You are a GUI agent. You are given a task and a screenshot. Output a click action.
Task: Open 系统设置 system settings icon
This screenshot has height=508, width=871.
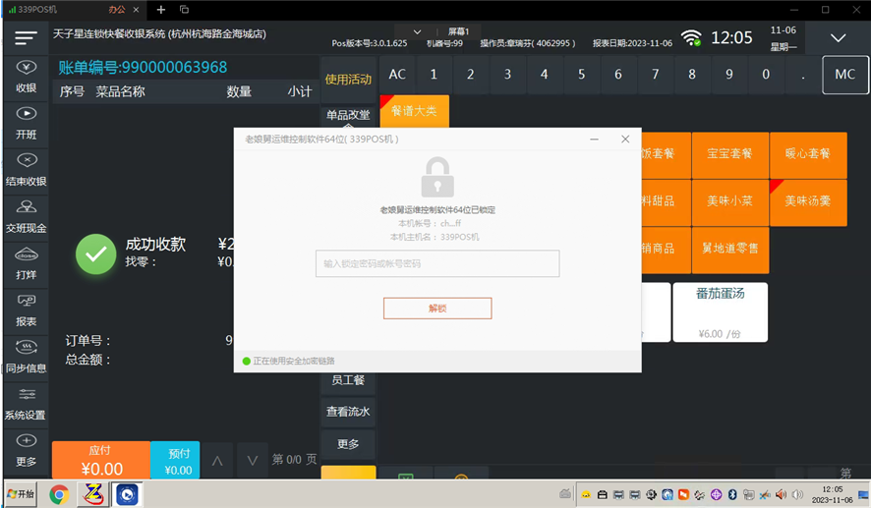click(27, 403)
